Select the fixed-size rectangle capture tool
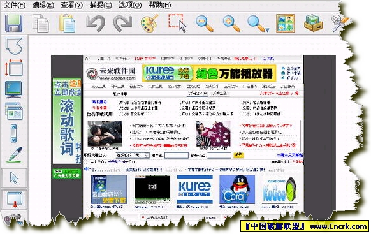Screen dimensions: 371x234 tap(14, 68)
